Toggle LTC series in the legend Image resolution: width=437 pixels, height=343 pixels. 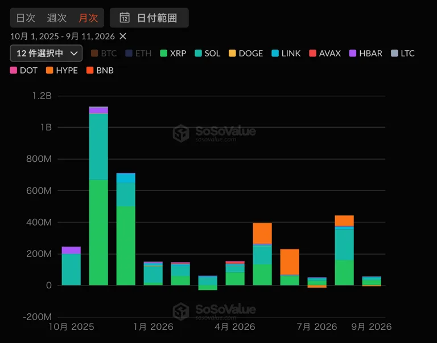pyautogui.click(x=403, y=54)
